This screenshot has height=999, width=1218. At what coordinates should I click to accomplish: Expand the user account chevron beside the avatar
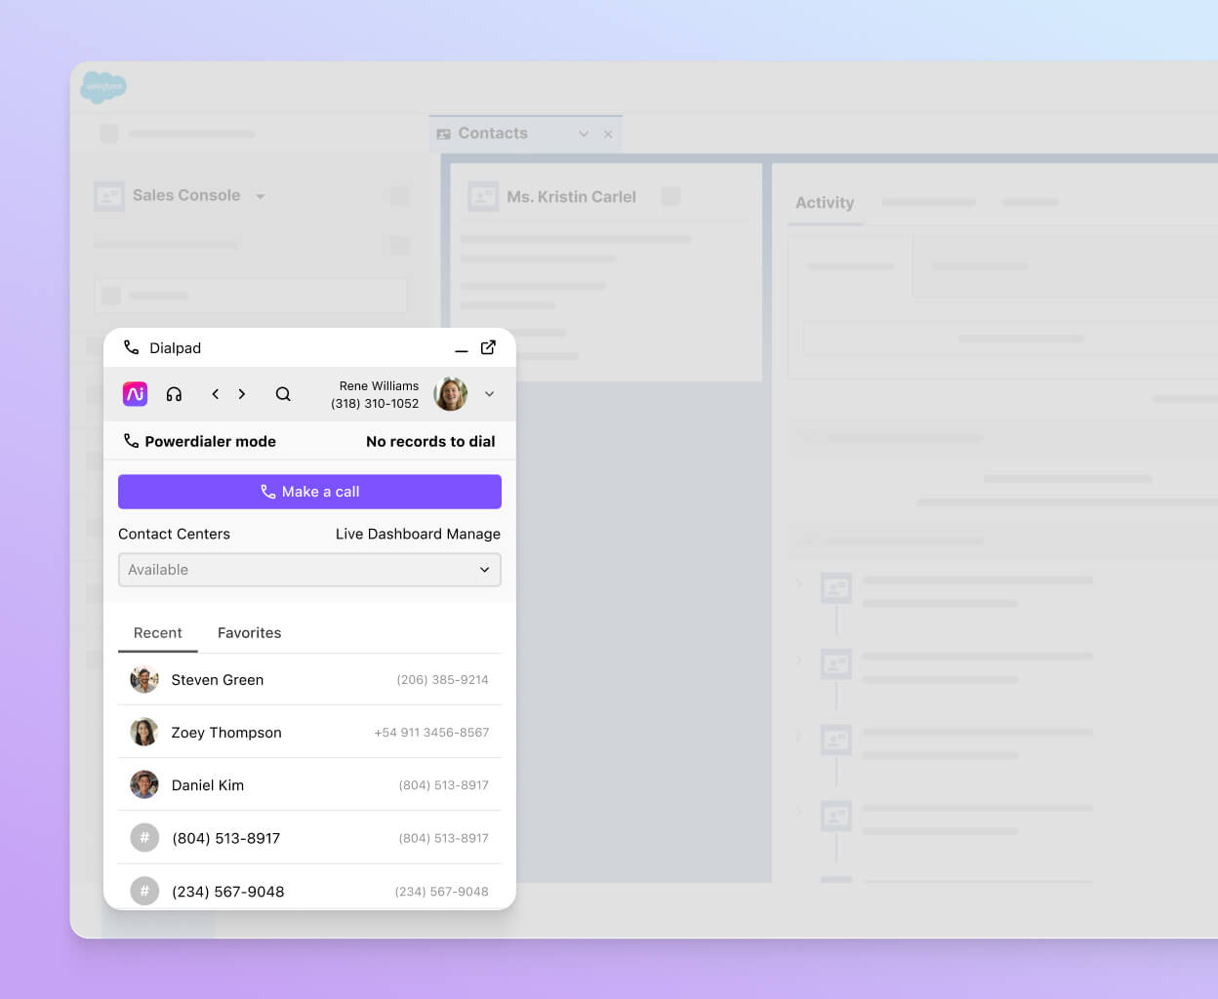tap(489, 393)
